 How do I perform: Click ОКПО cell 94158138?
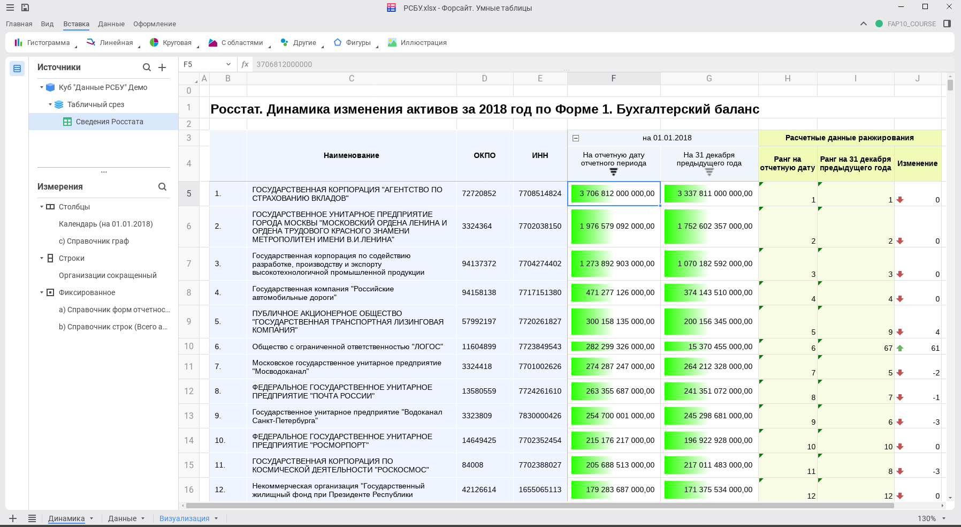point(484,292)
